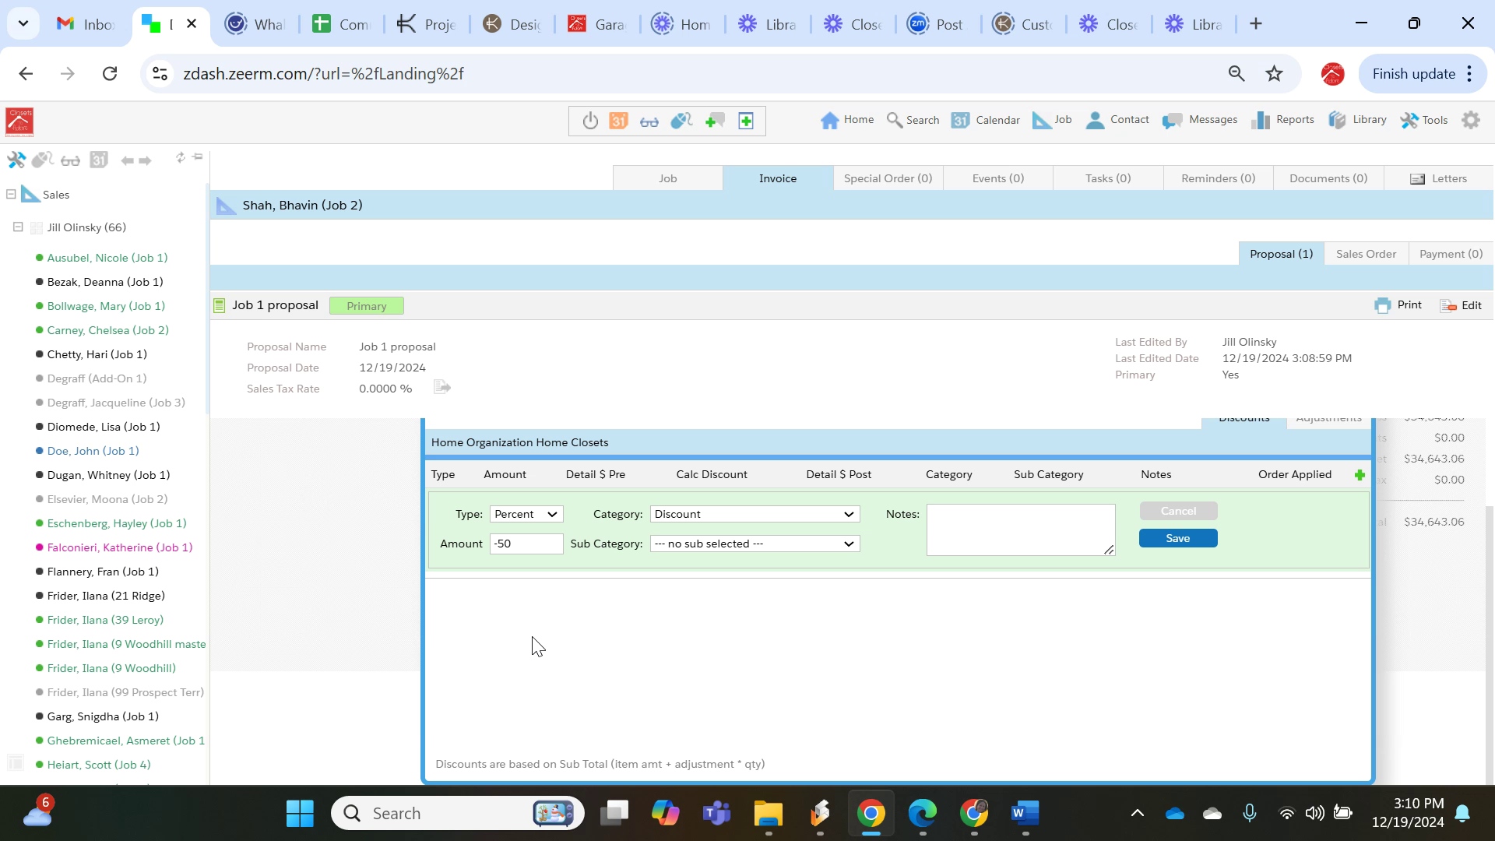Click the sales tax rate export icon
The image size is (1495, 841).
tap(442, 388)
